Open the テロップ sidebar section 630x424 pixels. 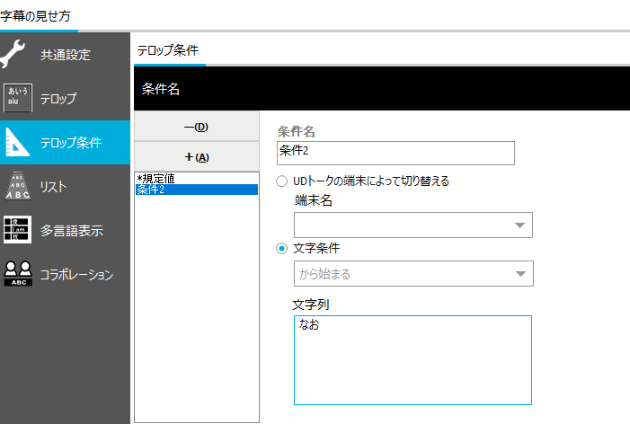[65, 99]
